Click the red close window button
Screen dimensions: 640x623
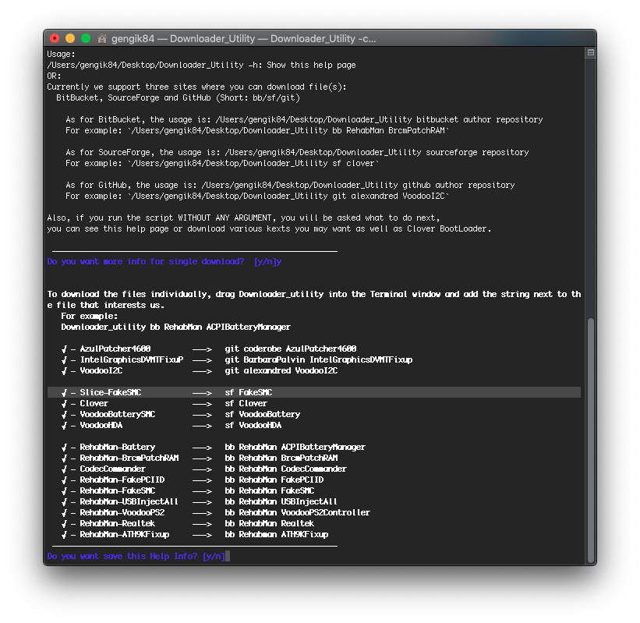(x=55, y=38)
